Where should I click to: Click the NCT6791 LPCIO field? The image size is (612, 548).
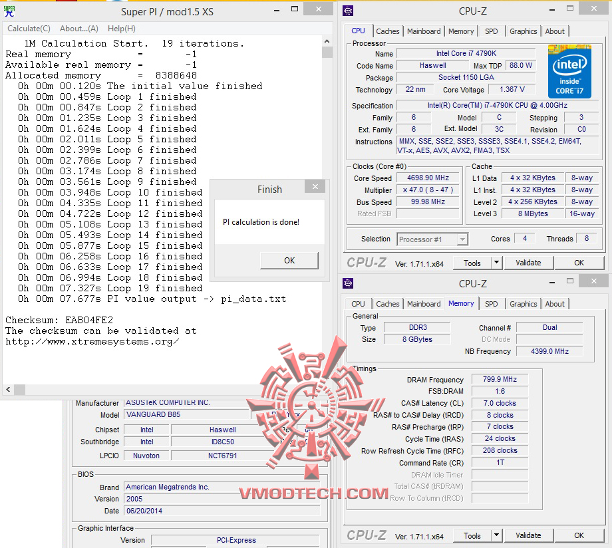tap(222, 456)
